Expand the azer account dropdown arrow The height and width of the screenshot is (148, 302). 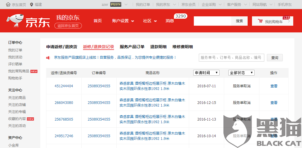pyautogui.click(x=126, y=5)
